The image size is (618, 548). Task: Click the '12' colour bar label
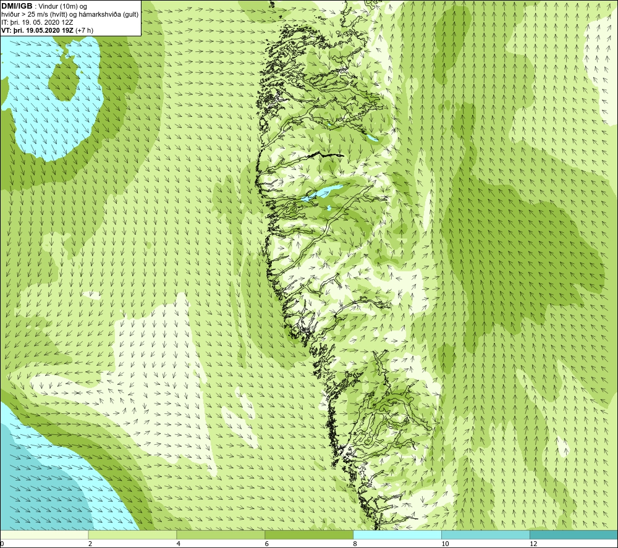pos(533,544)
